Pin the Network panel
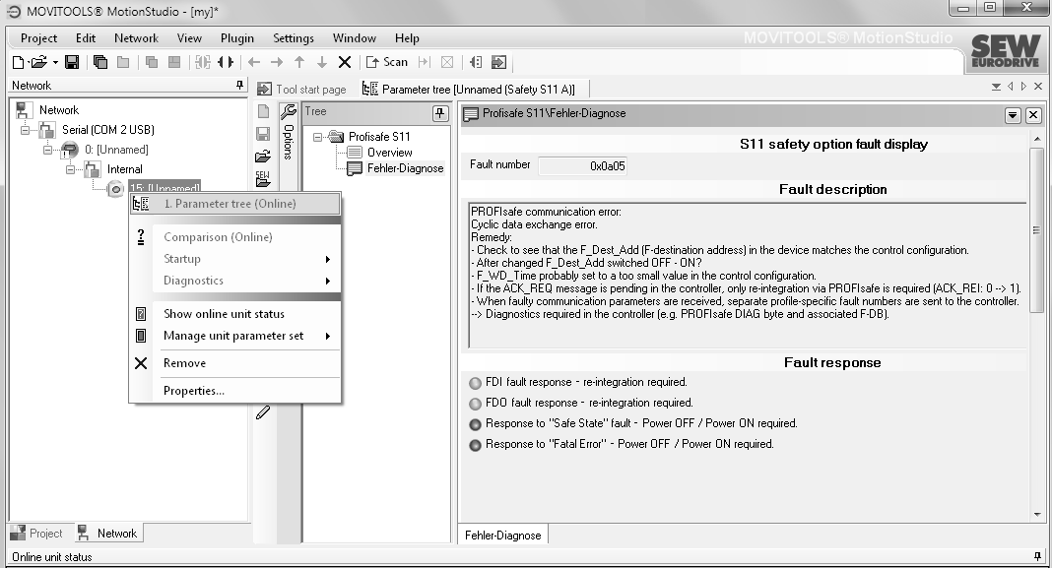This screenshot has width=1052, height=568. [x=239, y=86]
